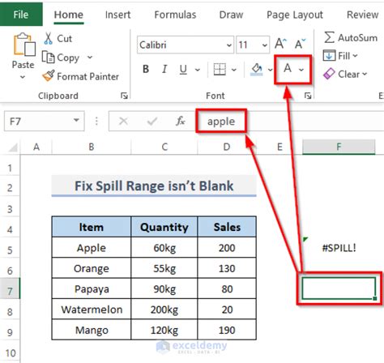The height and width of the screenshot is (363, 384).
Task: Expand the Fill Color dropdown arrow
Action: [x=271, y=70]
